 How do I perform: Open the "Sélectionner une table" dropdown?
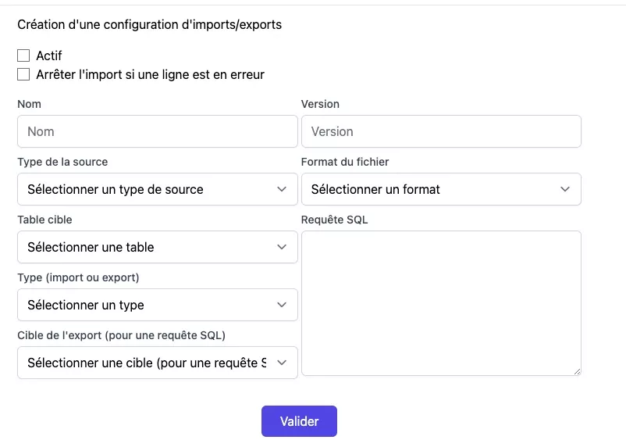point(157,247)
